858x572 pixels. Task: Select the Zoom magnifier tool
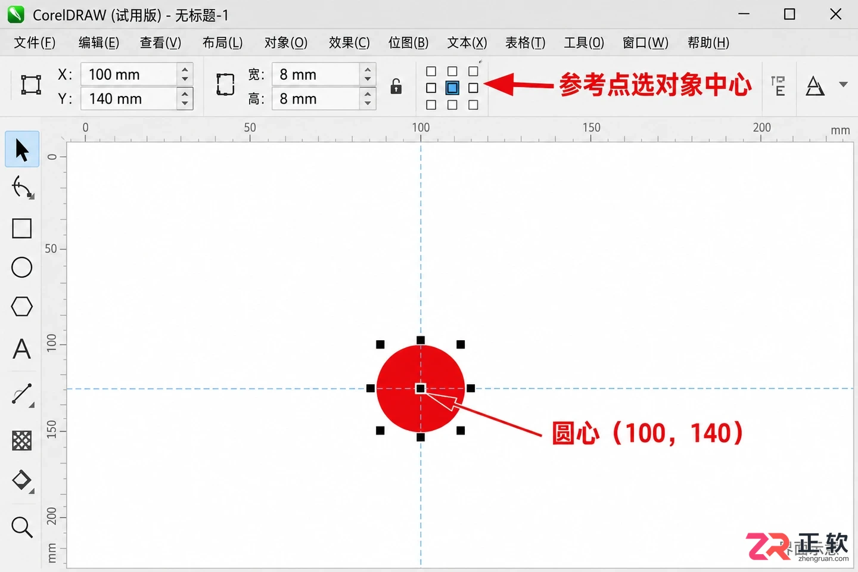tap(22, 527)
